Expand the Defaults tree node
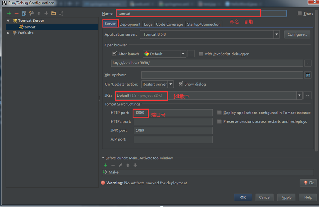Viewport: 319px width, 207px height. click(8, 33)
